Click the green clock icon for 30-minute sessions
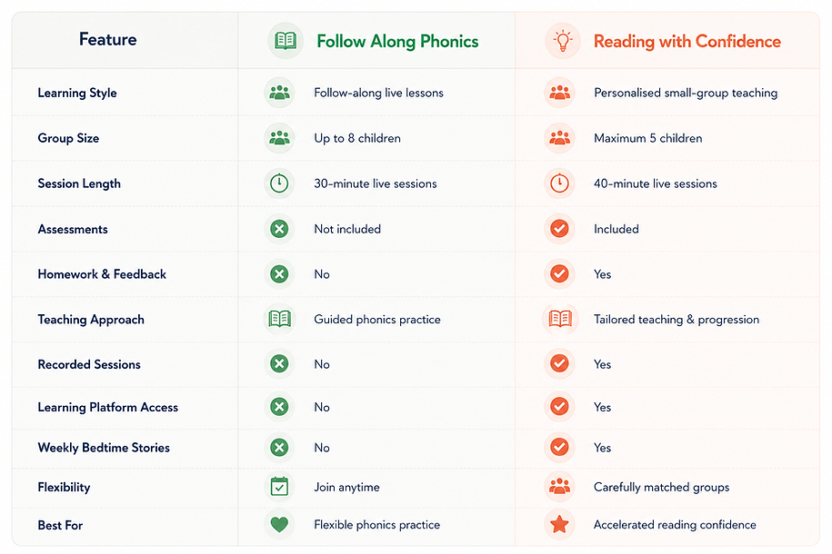832x554 pixels. pos(279,183)
